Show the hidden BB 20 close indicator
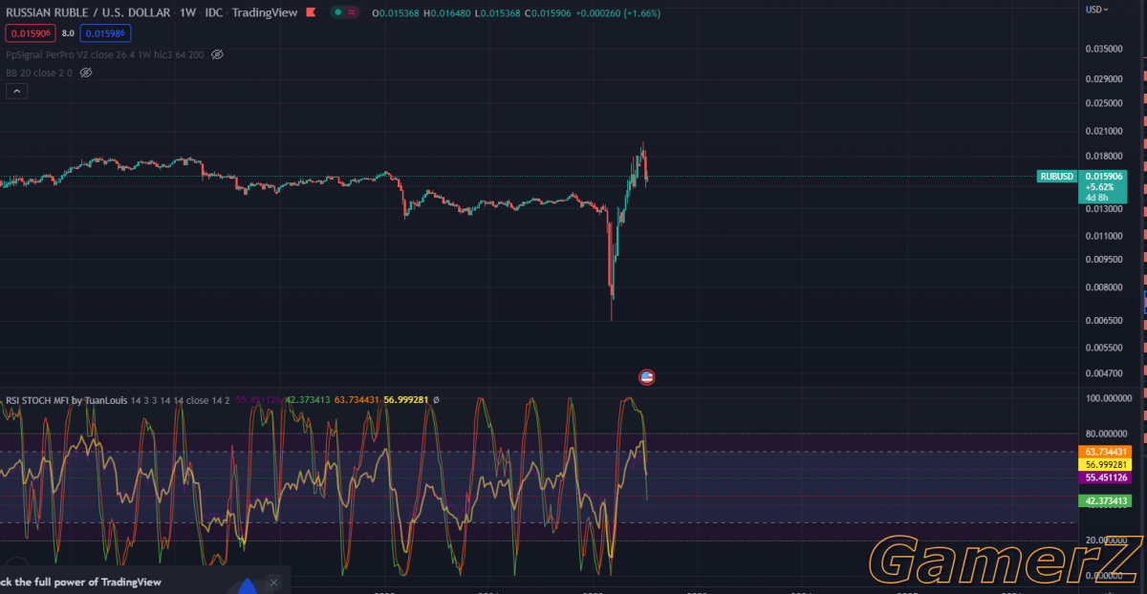1147x594 pixels. [85, 72]
